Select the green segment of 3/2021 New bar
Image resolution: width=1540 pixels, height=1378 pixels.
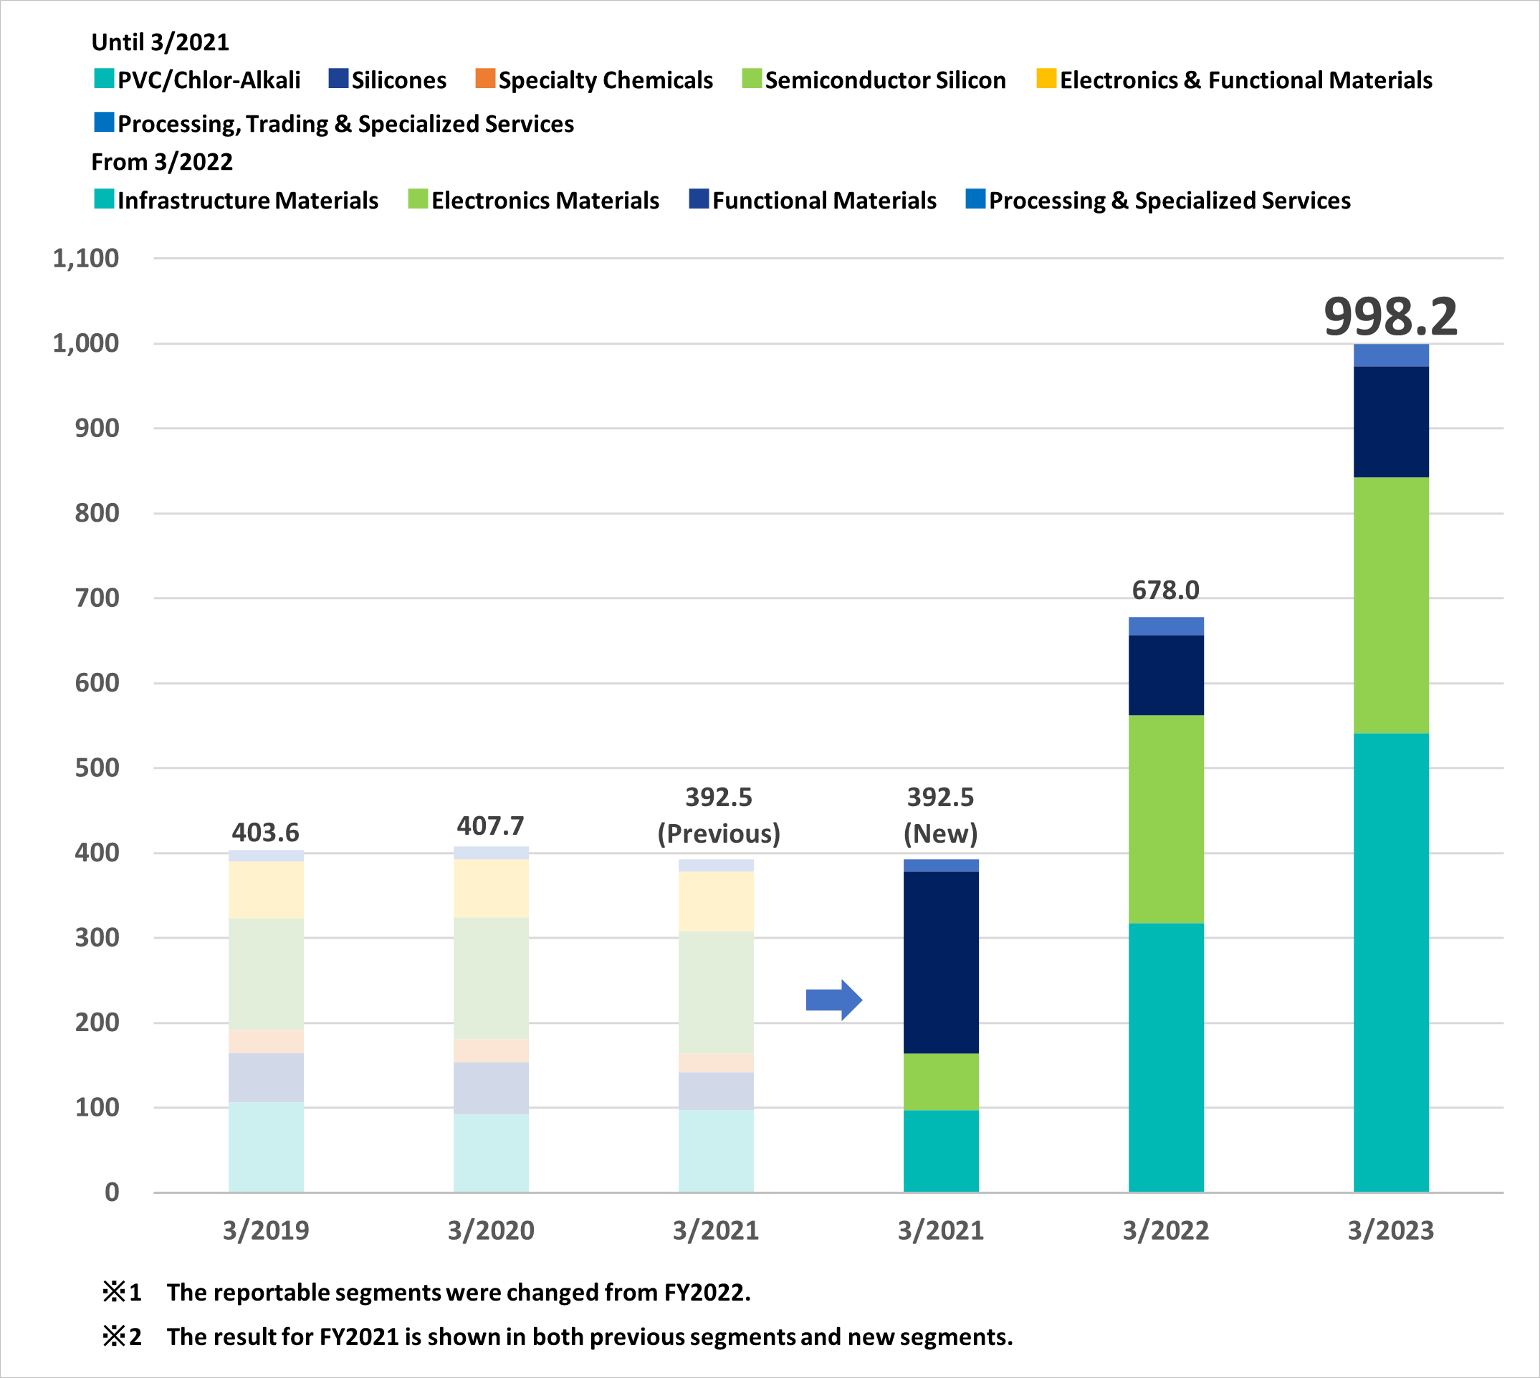coord(941,1082)
